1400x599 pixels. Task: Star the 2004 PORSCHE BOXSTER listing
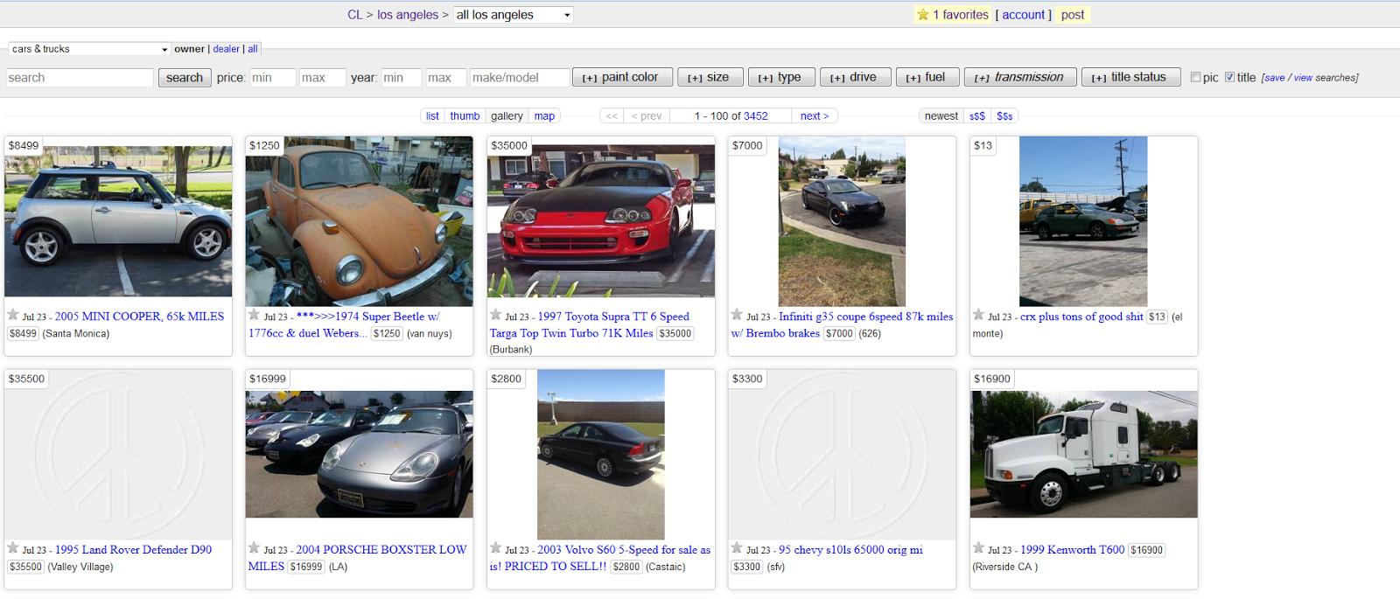pyautogui.click(x=254, y=548)
